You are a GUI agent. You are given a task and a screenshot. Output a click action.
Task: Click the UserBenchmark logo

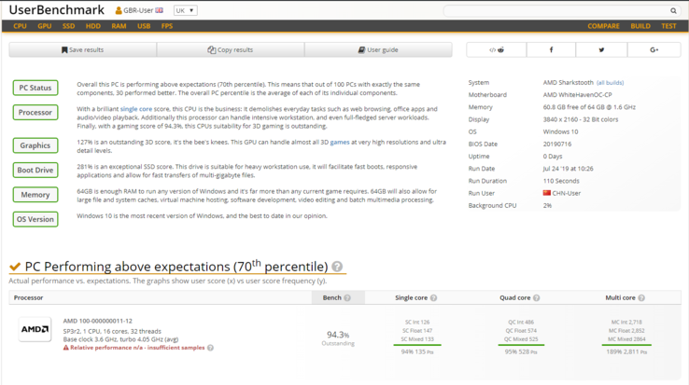pos(57,9)
